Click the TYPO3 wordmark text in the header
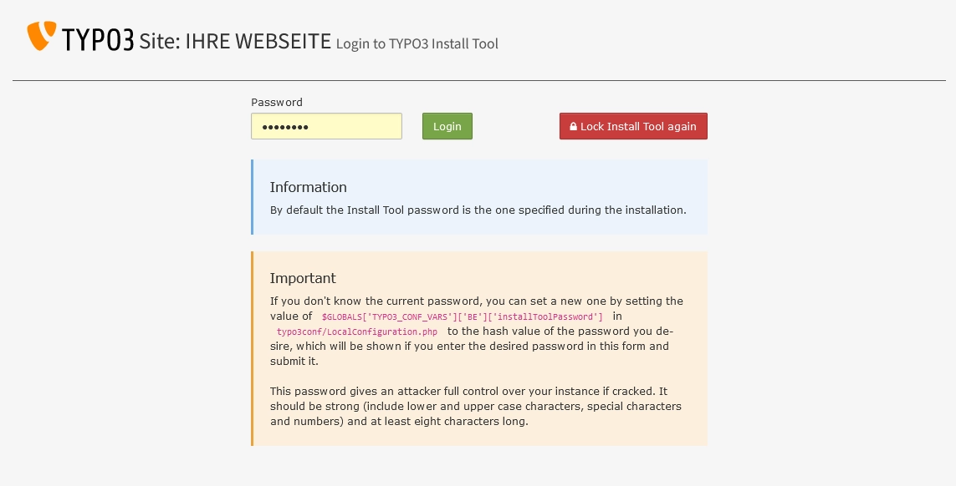956x486 pixels. pos(98,39)
